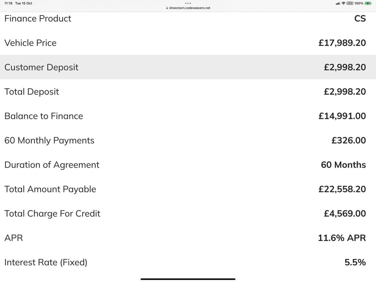Image resolution: width=376 pixels, height=282 pixels.
Task: Tap the Wi-Fi status icon
Action: (x=343, y=3)
